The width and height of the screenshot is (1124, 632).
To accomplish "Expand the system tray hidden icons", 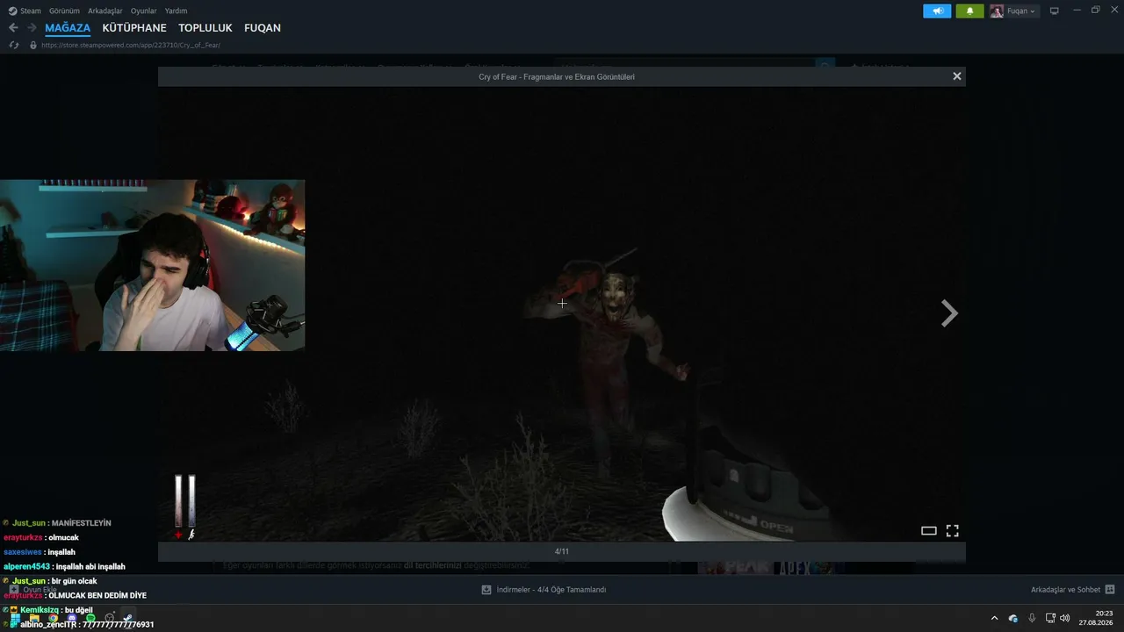I will point(994,618).
